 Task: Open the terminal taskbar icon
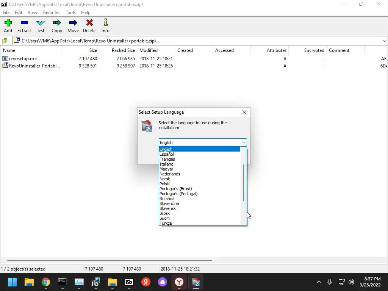coord(62,282)
